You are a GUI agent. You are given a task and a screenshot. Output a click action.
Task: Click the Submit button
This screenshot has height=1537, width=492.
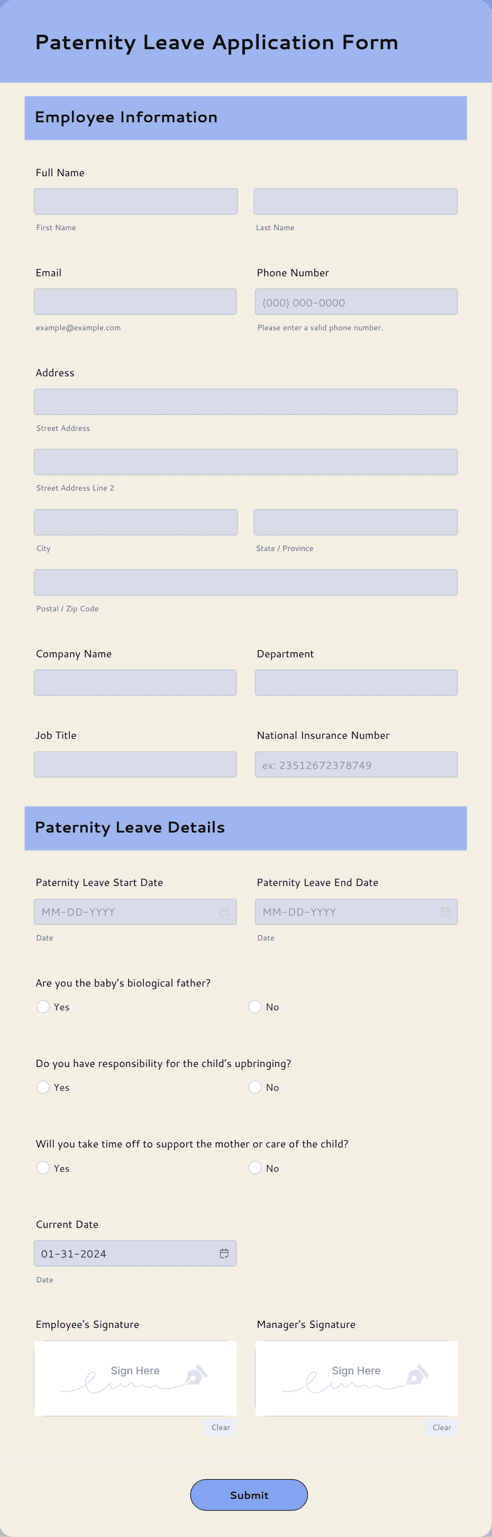pos(249,1494)
